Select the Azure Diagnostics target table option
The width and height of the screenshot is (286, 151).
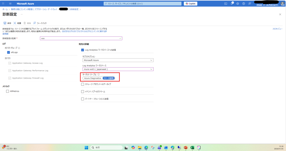(x=92, y=78)
